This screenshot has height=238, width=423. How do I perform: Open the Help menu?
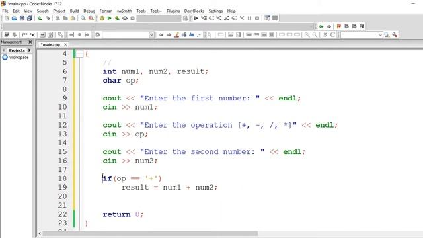[231, 11]
